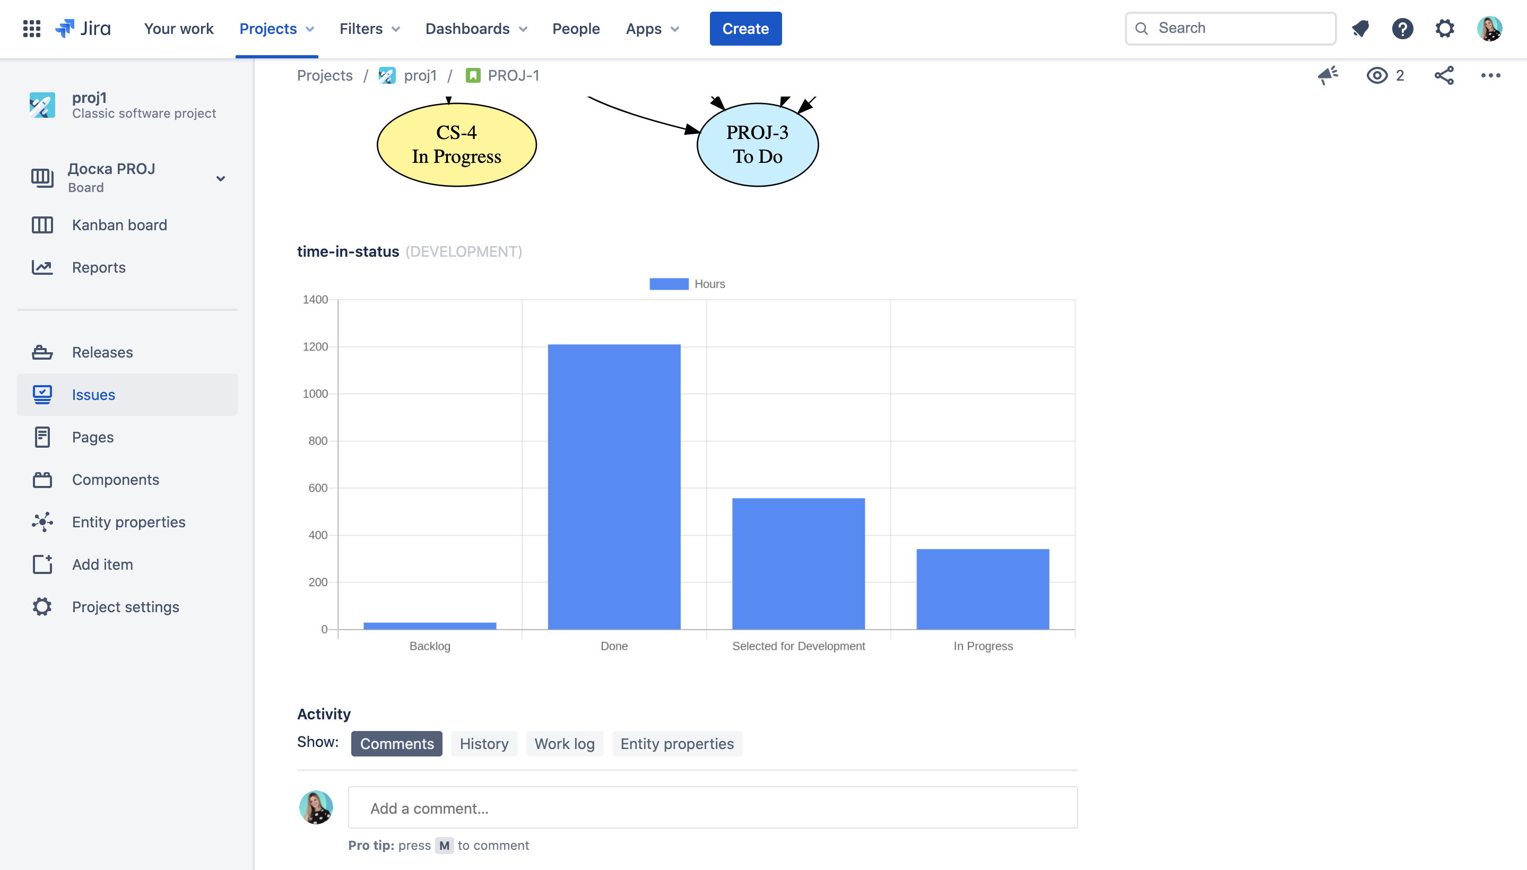The height and width of the screenshot is (870, 1527).
Task: Click the help question mark icon
Action: [x=1402, y=28]
